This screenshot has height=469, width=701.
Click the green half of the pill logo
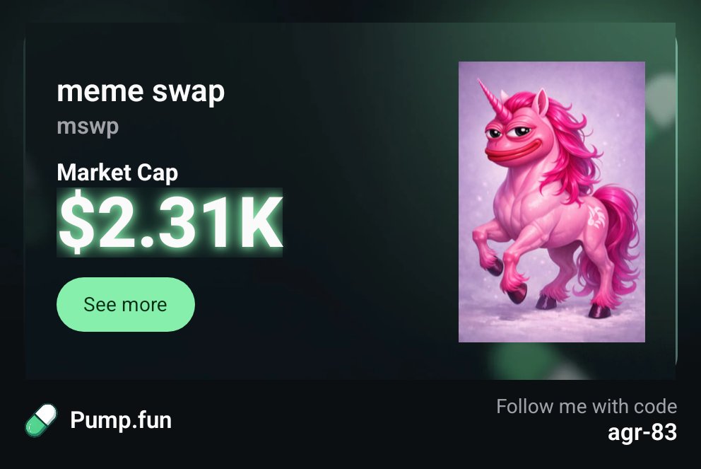point(35,427)
